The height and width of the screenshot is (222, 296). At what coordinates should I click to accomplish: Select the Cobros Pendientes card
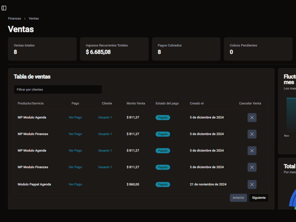coord(258,49)
